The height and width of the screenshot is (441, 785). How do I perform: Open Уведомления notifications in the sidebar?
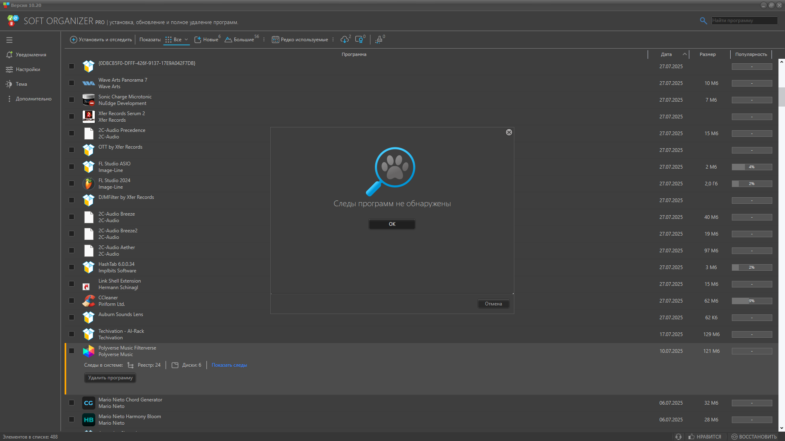point(26,55)
